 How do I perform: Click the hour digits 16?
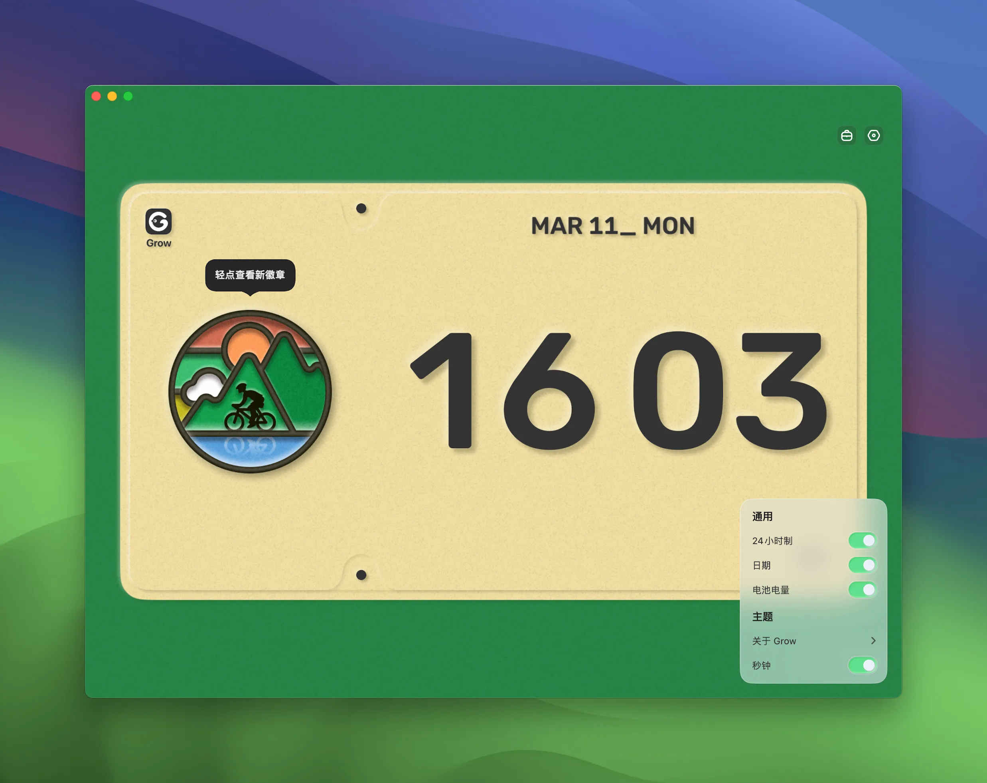pos(502,391)
